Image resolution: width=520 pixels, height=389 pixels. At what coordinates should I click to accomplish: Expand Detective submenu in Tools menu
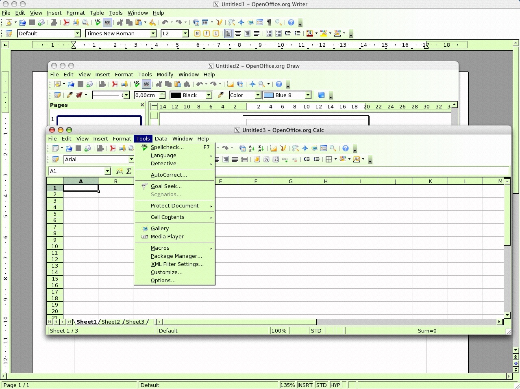pyautogui.click(x=174, y=164)
